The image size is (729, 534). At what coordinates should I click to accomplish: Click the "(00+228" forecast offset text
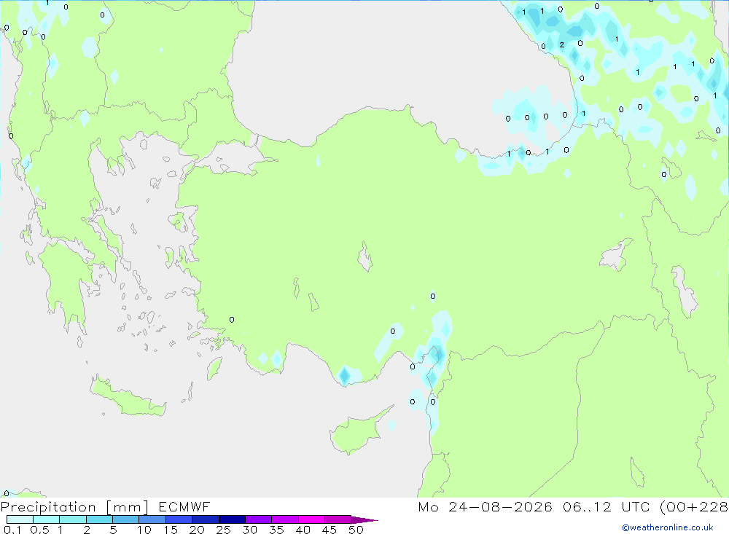694,507
